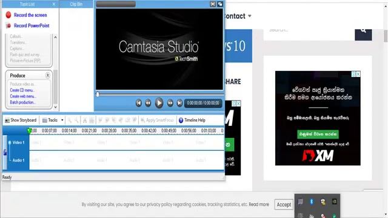
Task: Click Apply SmartFocus button
Action: click(x=157, y=120)
